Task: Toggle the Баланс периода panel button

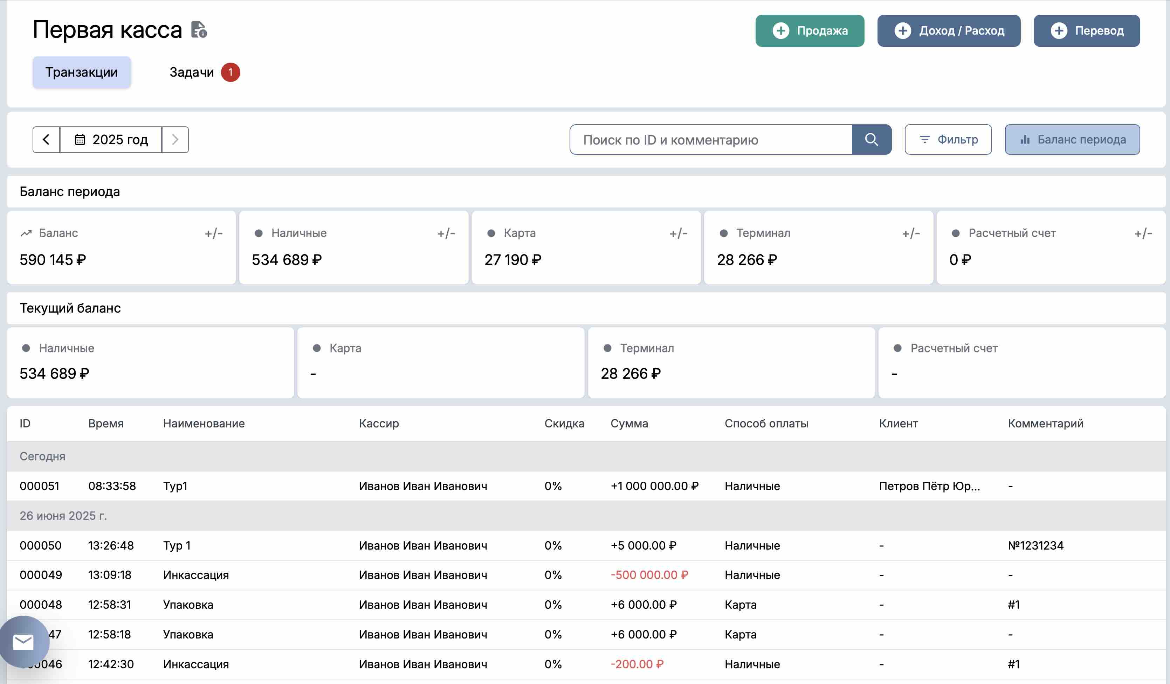Action: point(1072,140)
